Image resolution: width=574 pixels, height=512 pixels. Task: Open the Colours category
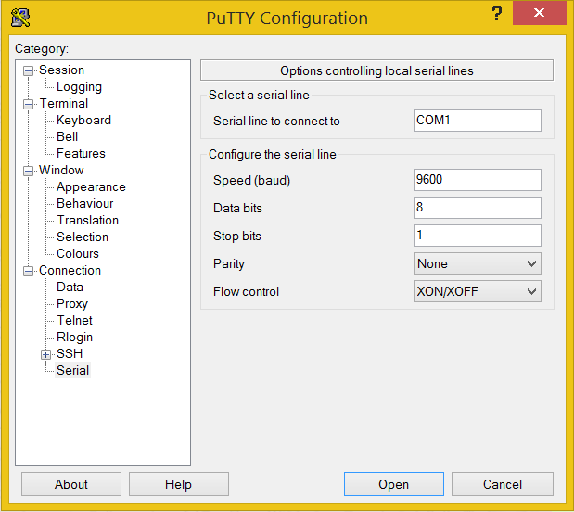(78, 254)
